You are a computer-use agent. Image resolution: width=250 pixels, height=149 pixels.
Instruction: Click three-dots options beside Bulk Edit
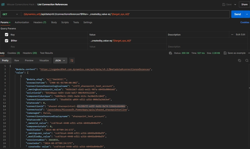point(232,34)
